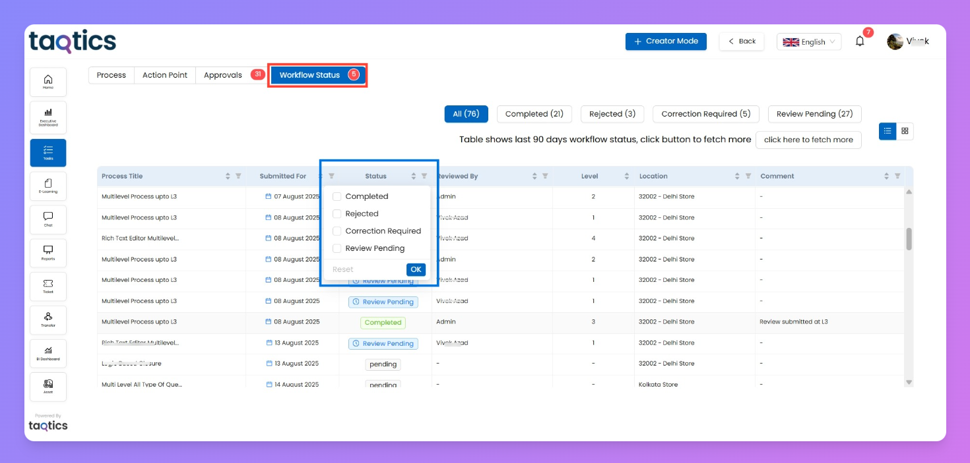Switch to the Approvals tab
The image size is (970, 463).
pos(223,75)
